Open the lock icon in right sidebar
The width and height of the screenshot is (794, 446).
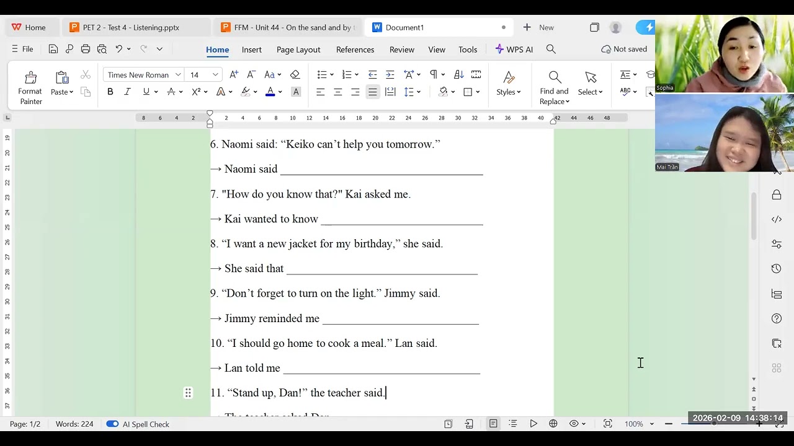coord(777,195)
